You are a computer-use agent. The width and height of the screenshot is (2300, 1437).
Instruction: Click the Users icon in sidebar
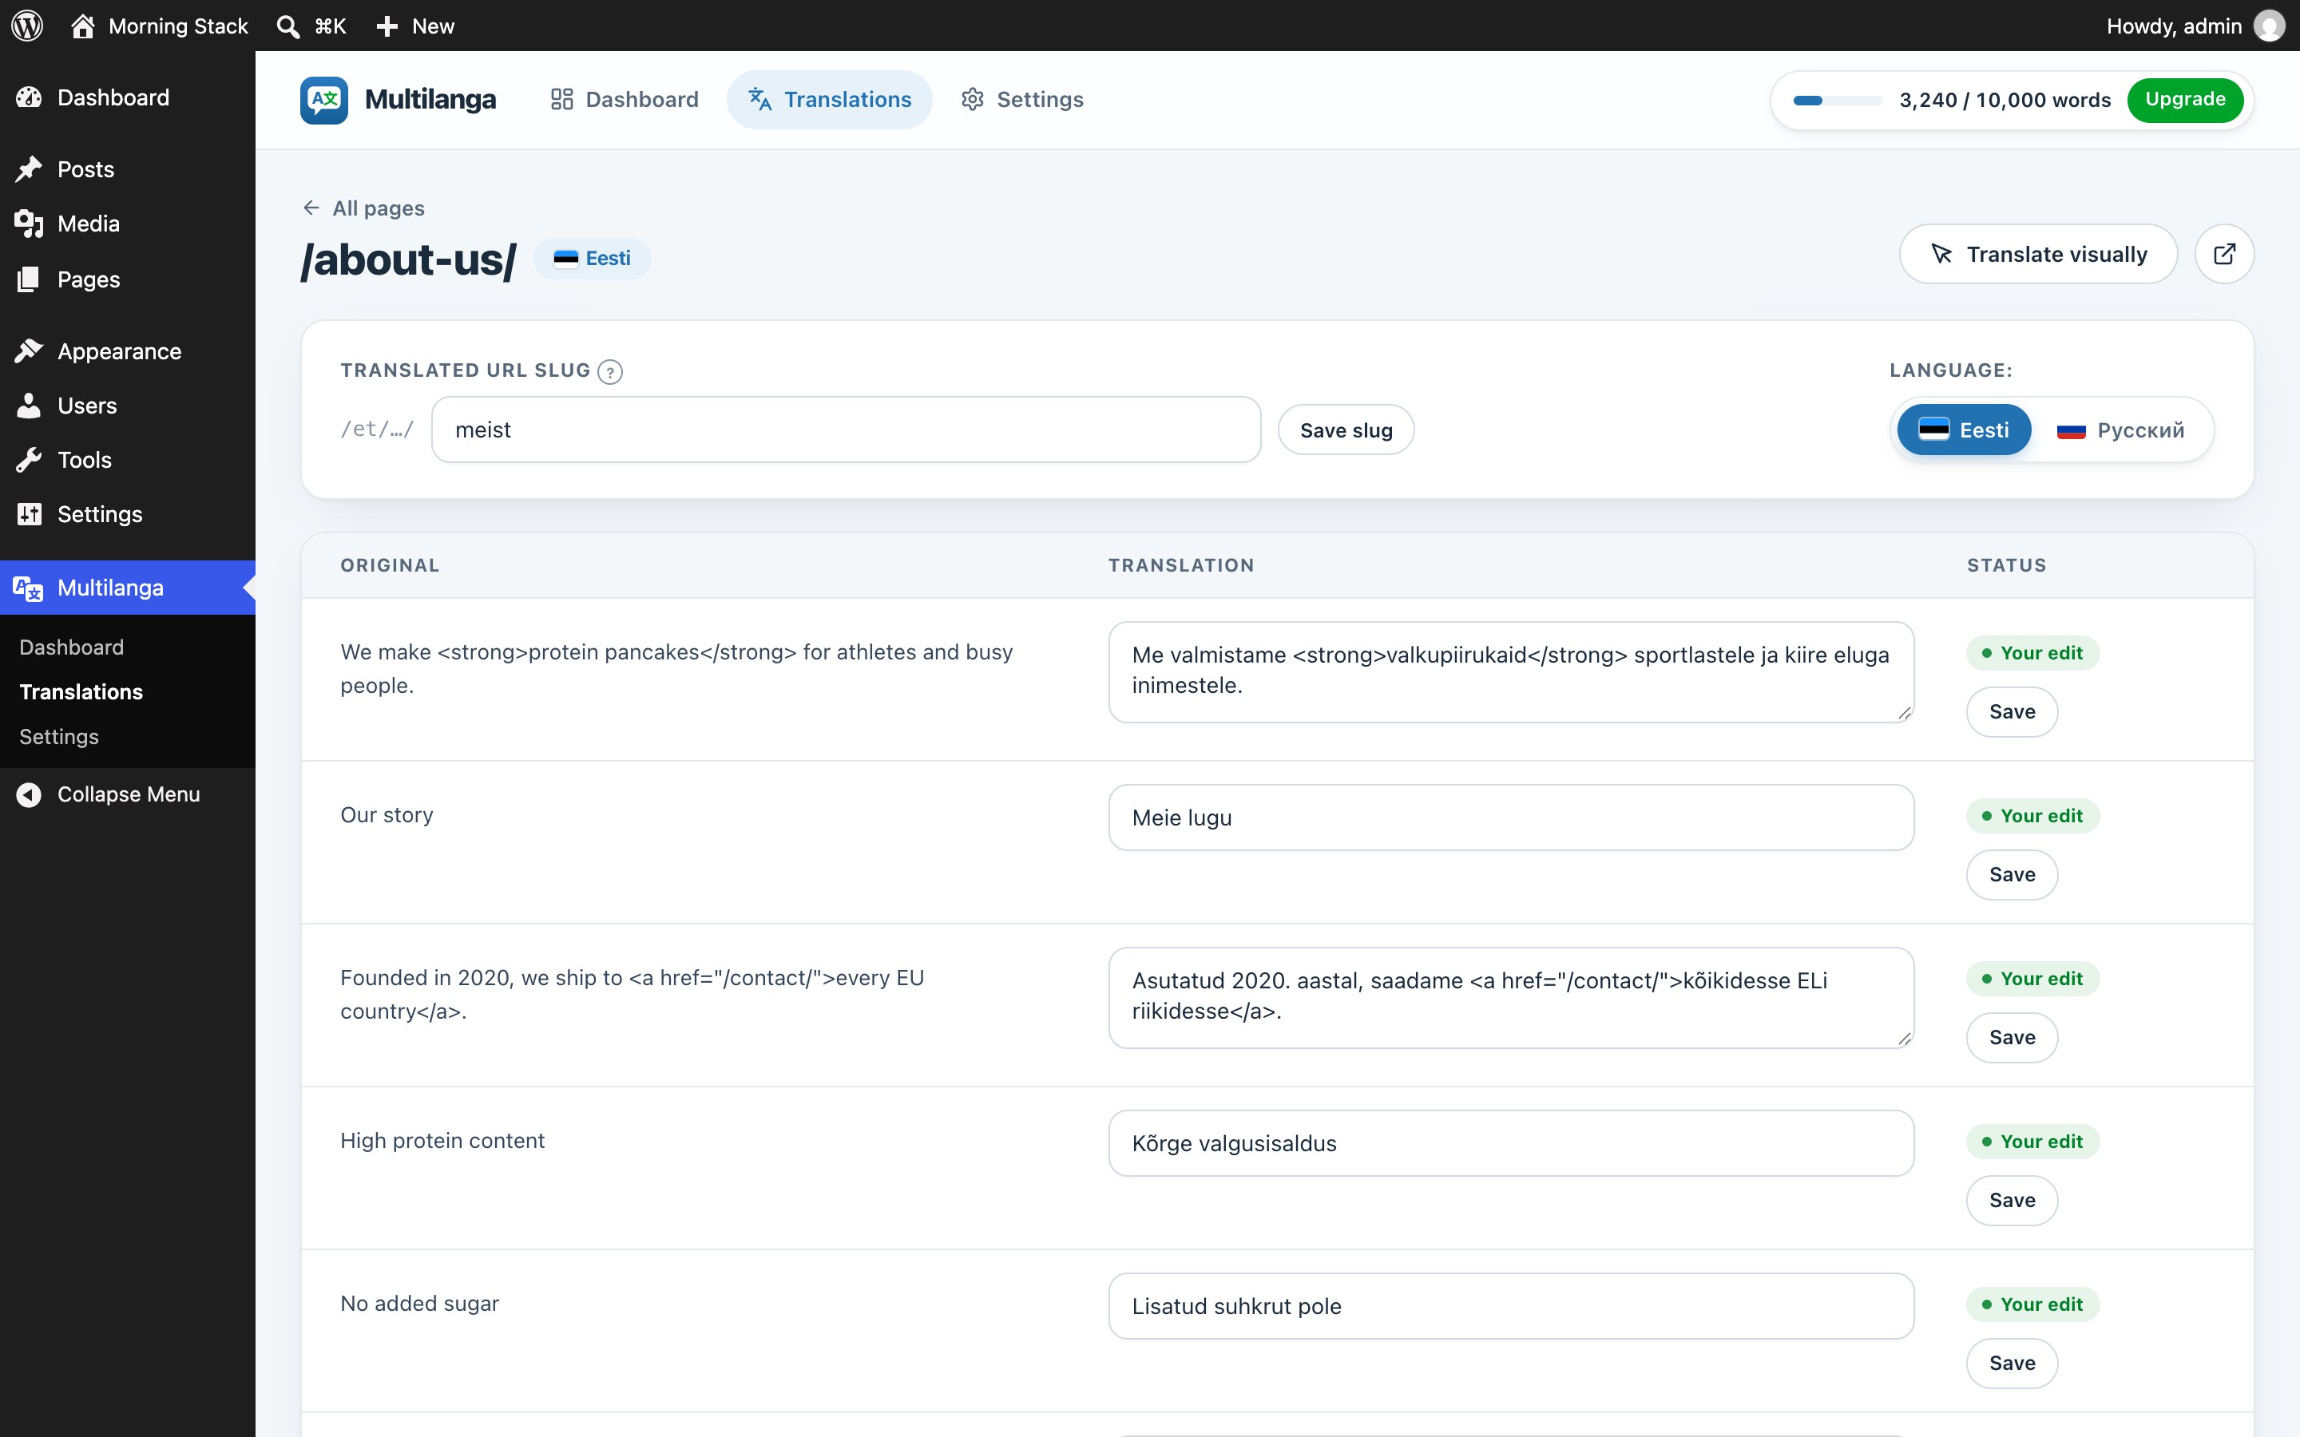pos(29,405)
